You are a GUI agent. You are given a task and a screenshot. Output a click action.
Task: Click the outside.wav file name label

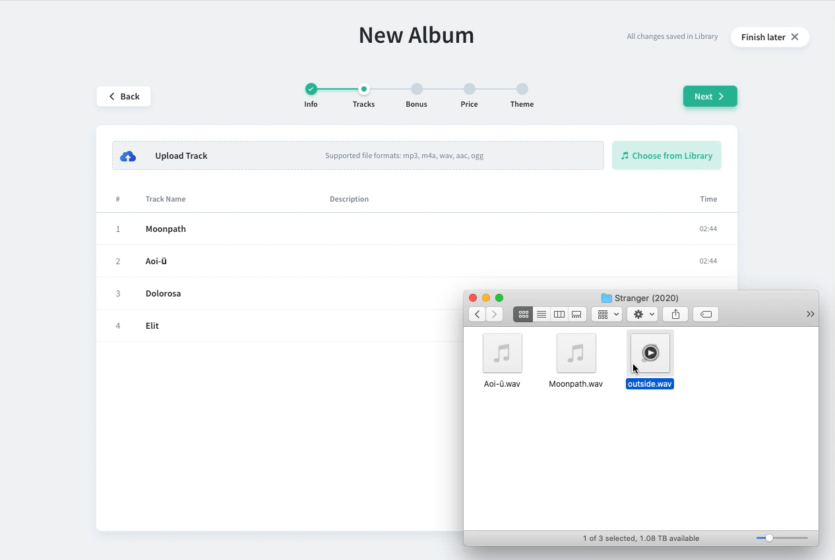[650, 383]
